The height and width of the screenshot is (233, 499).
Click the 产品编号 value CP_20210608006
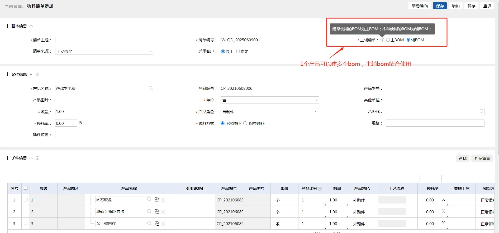[x=236, y=88]
